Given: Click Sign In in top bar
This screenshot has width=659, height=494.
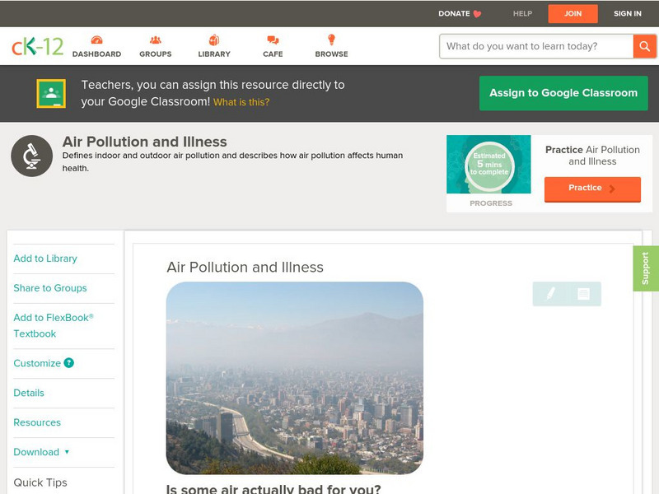Looking at the screenshot, I should point(627,13).
